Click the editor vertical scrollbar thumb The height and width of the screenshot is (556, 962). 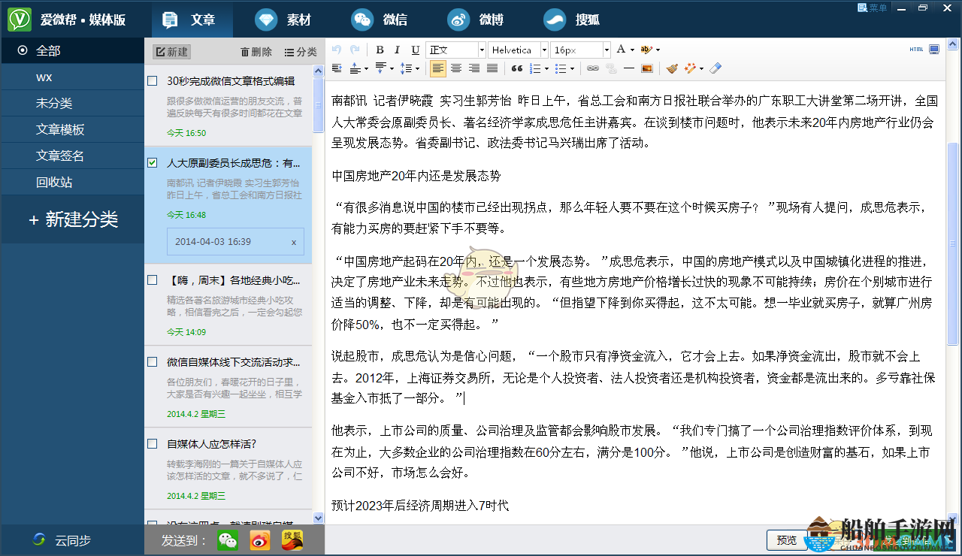(952, 244)
